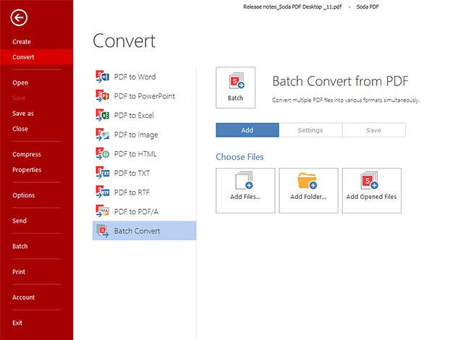This screenshot has height=340, width=463.
Task: Select the PDF to TXT icon
Action: pos(103,173)
